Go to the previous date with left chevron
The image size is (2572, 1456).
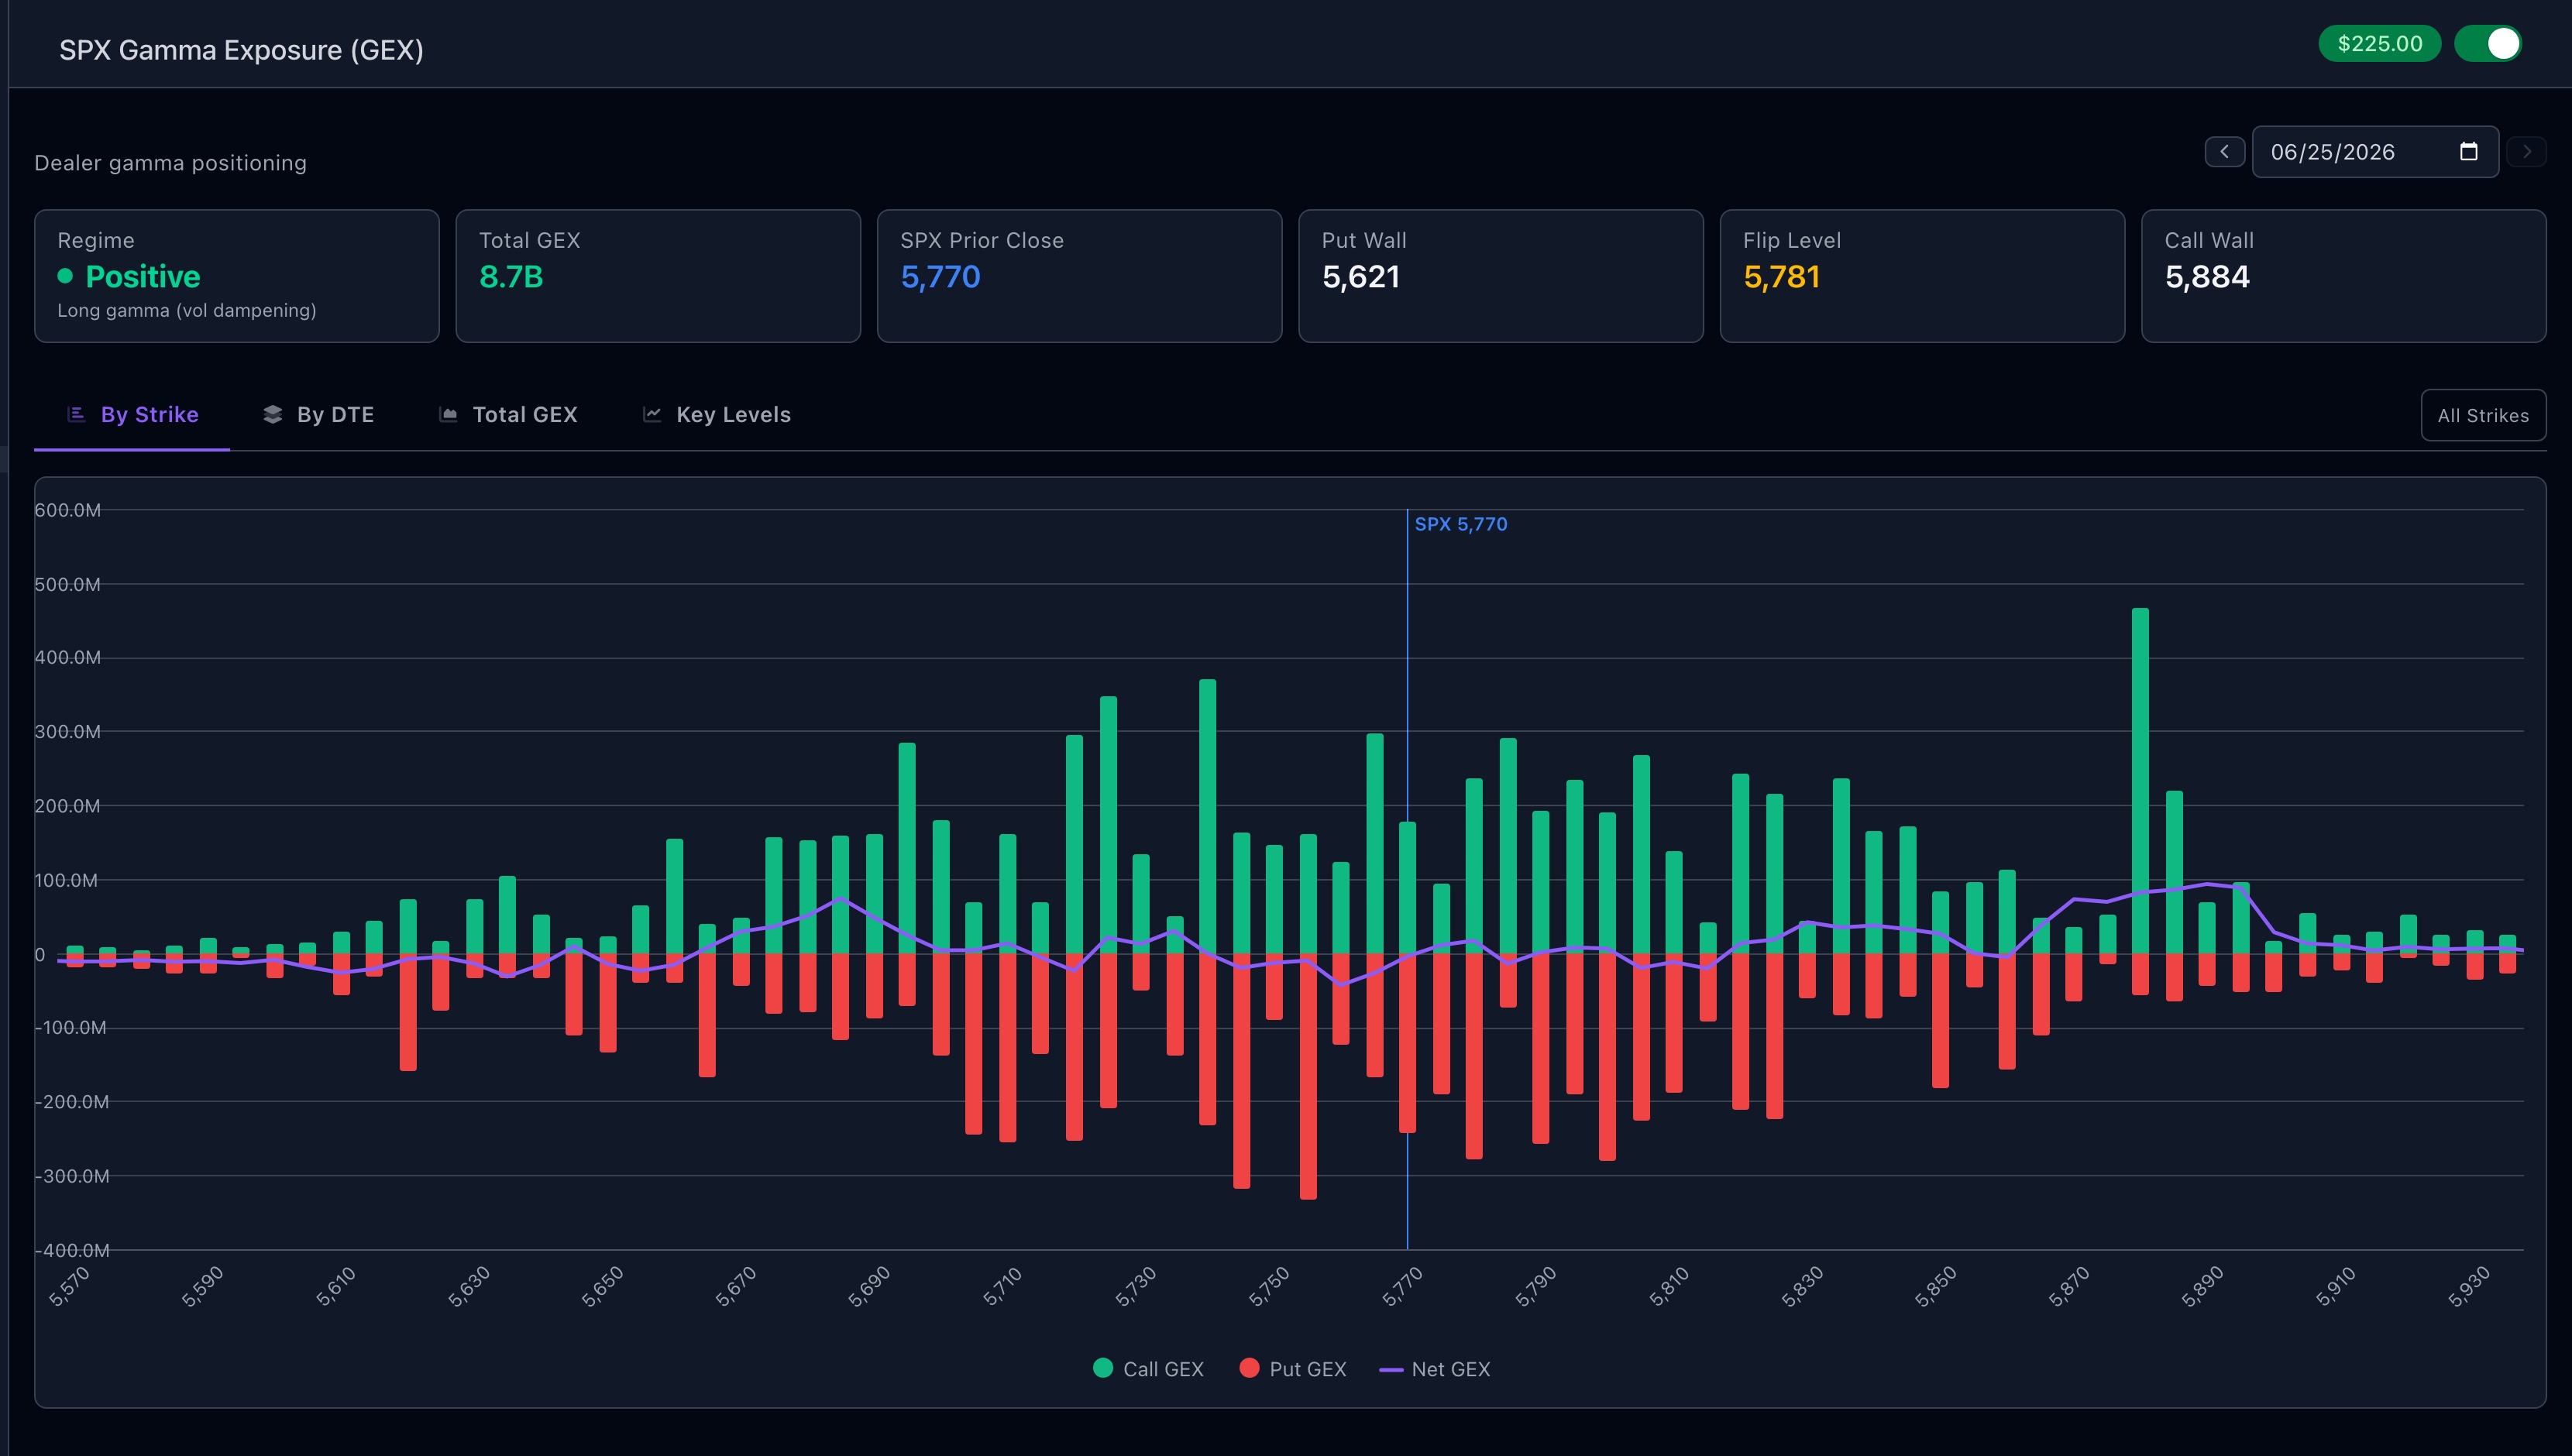(2224, 152)
